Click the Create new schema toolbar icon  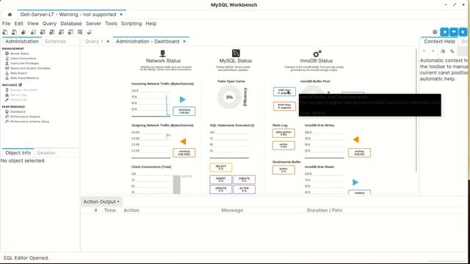pos(33,32)
